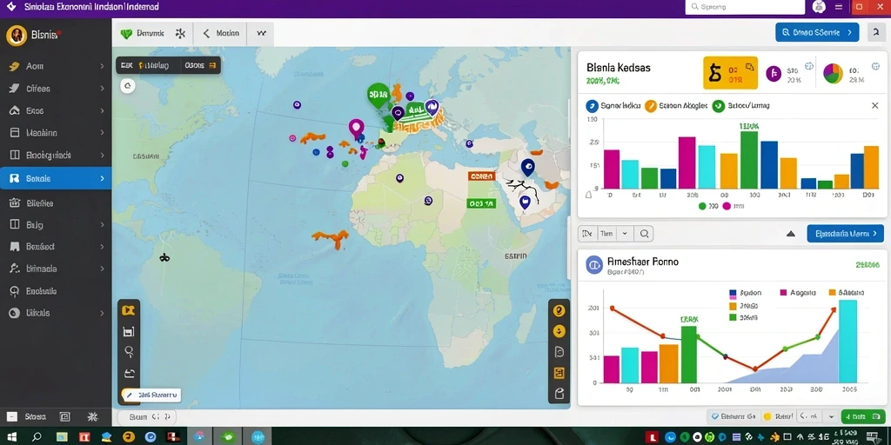
Task: Expand the Cifees sidebar chevron
Action: pyautogui.click(x=102, y=89)
